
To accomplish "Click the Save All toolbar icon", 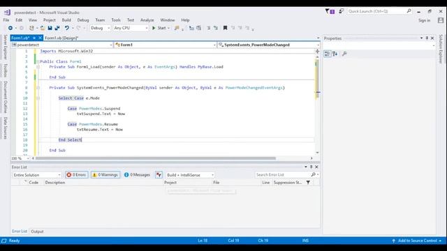I will point(57,28).
